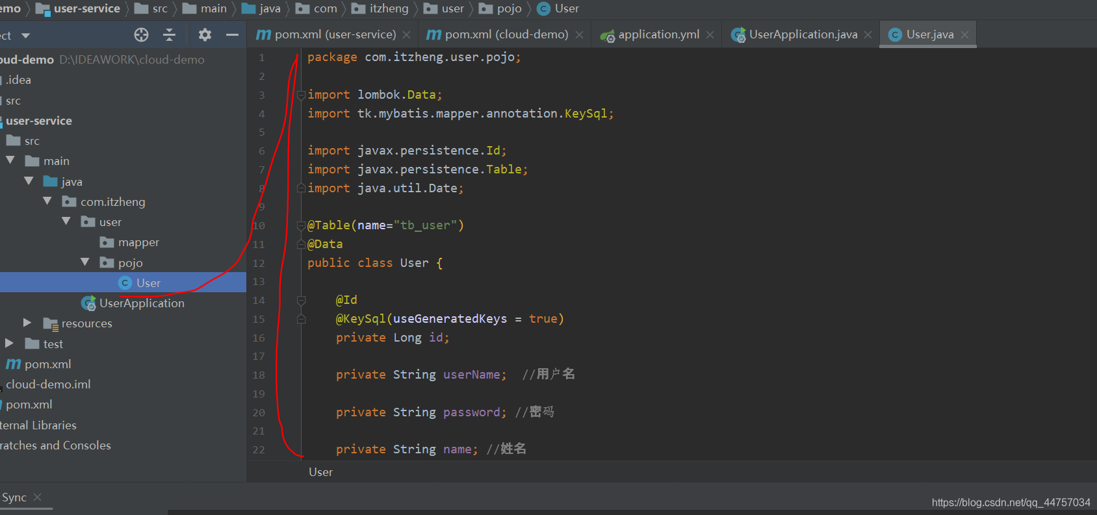The height and width of the screenshot is (515, 1097).
Task: Click the collapse all icon in project panel
Action: point(170,35)
